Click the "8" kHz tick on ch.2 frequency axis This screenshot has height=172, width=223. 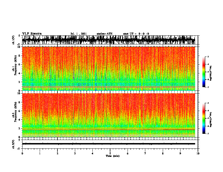[20, 102]
